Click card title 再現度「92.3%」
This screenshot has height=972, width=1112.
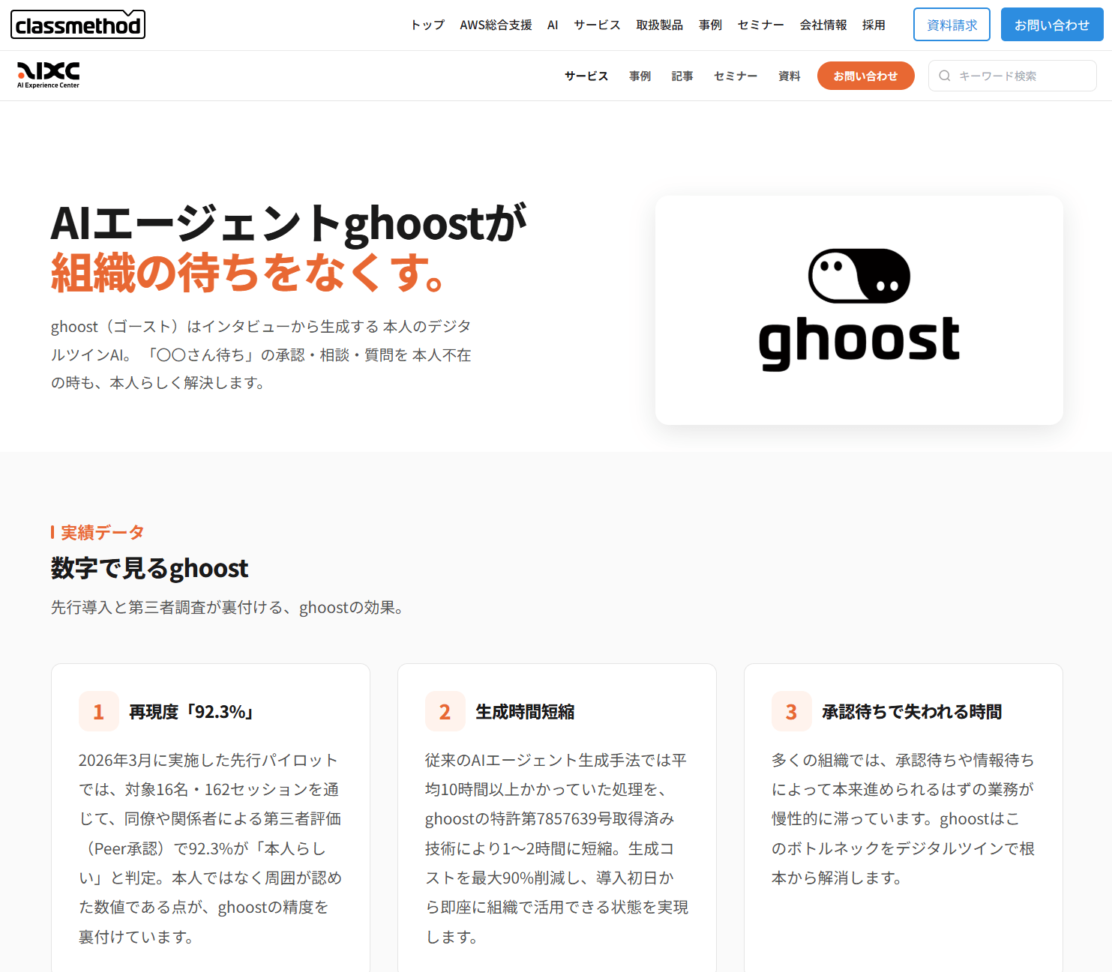point(191,712)
